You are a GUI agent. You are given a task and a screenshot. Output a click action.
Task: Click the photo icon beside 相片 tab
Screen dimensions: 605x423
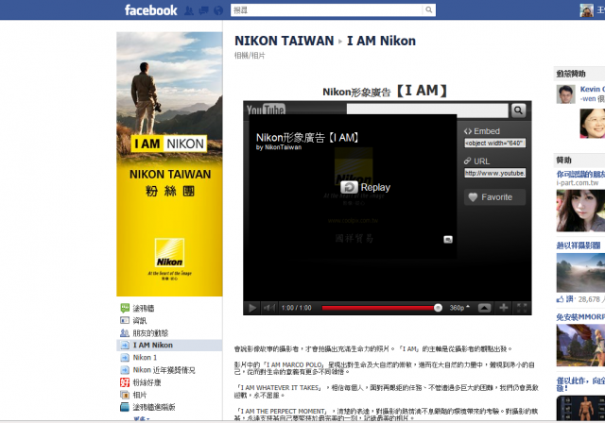click(125, 395)
